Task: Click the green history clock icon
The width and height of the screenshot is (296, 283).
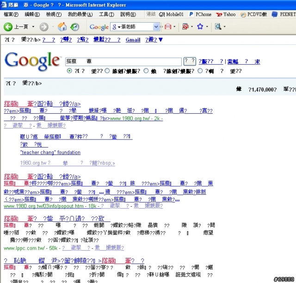Action: (x=75, y=27)
